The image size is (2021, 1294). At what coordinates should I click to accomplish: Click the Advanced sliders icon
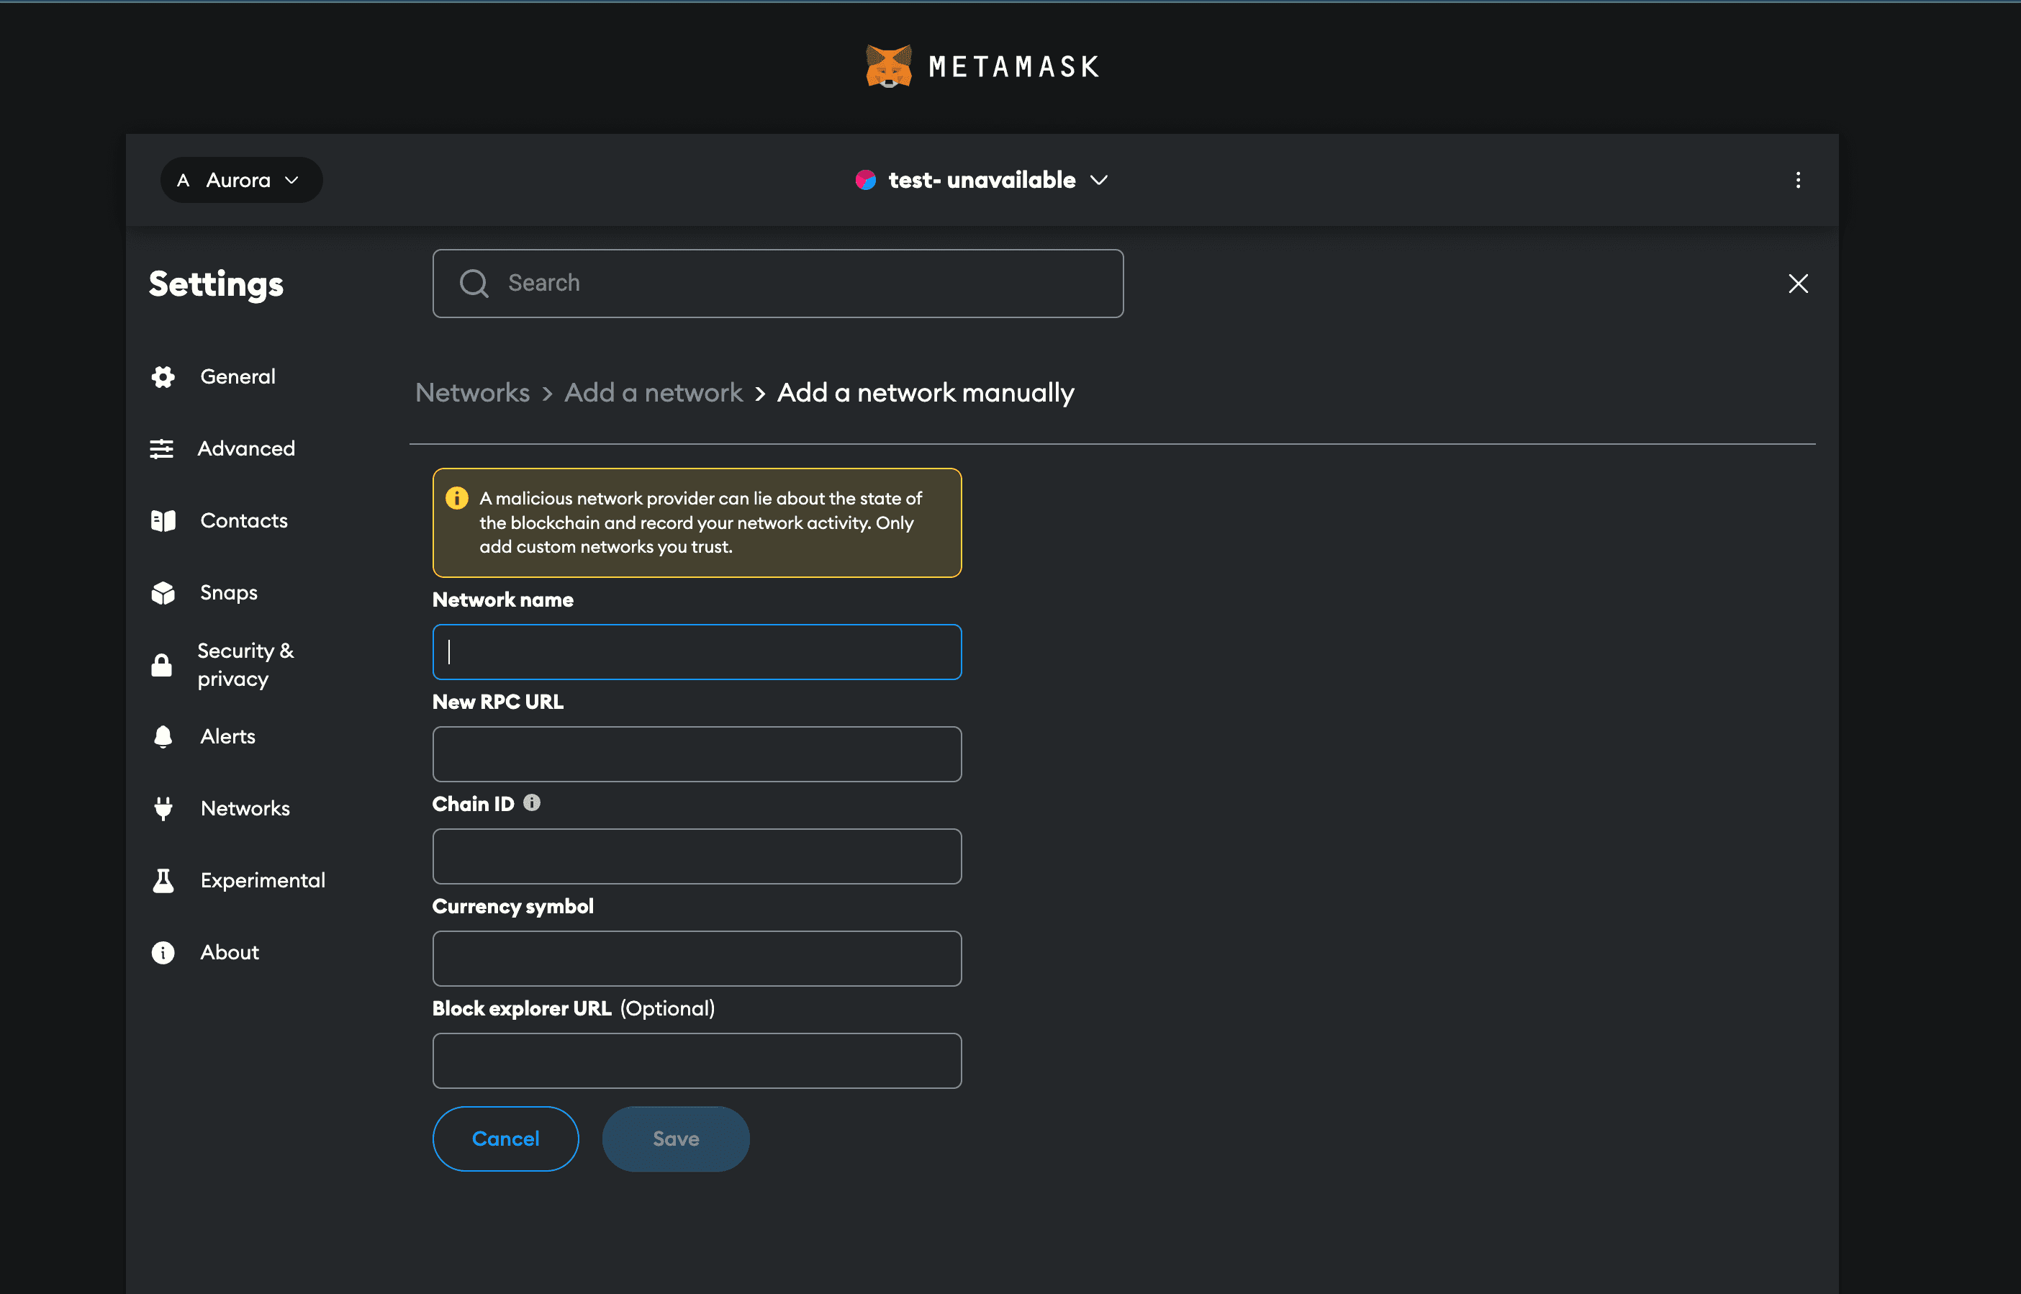(161, 448)
